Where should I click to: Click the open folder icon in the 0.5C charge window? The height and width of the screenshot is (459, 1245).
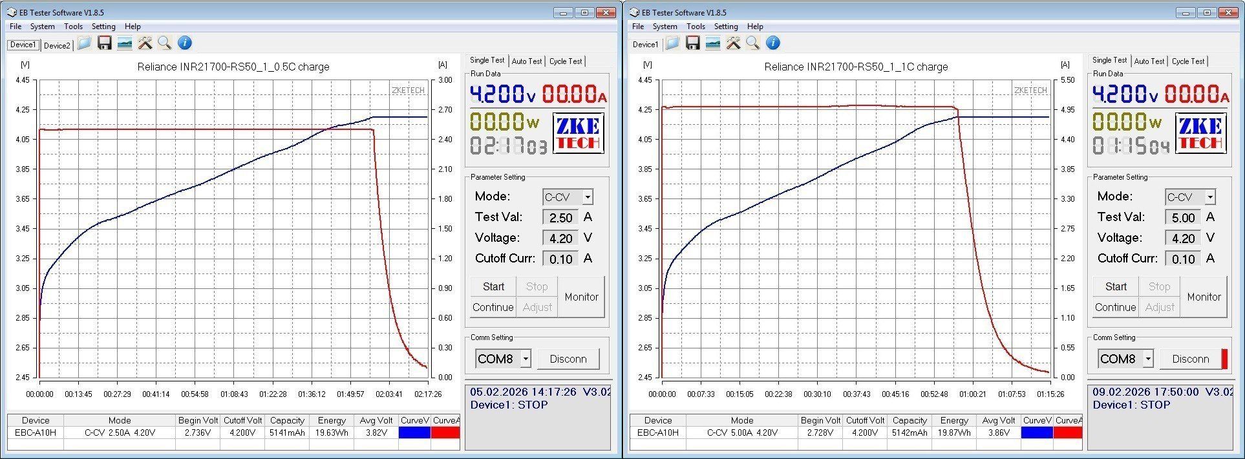click(84, 43)
